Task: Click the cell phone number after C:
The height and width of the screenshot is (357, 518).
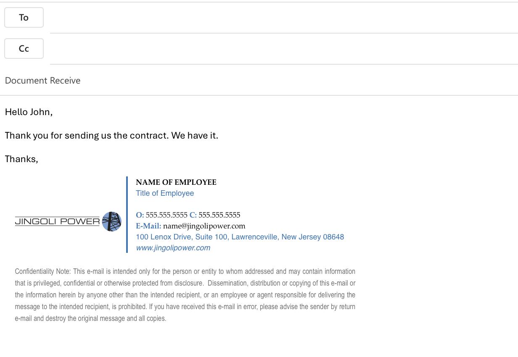Action: [x=219, y=215]
